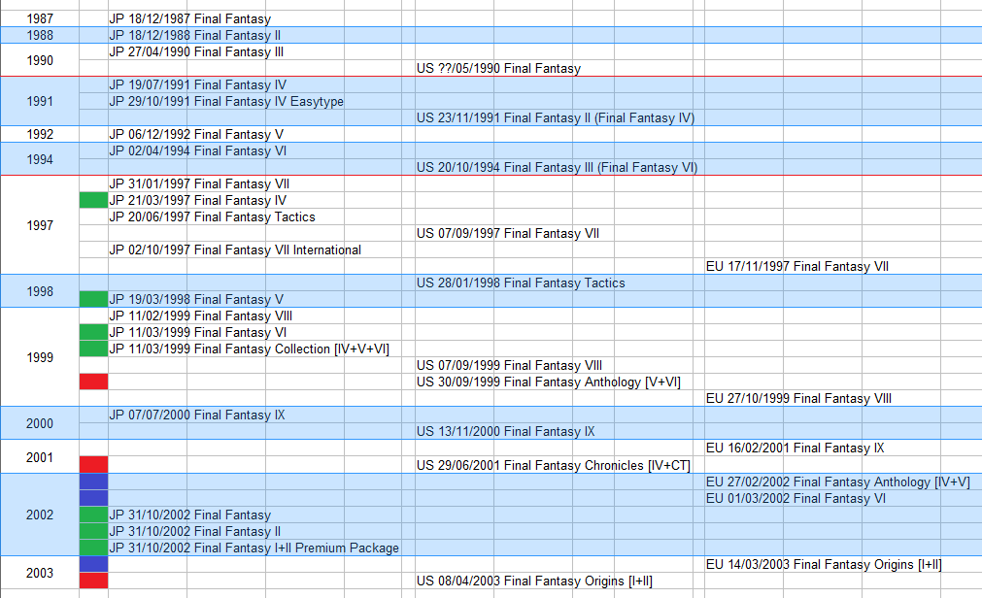The image size is (982, 598).
Task: Click green cell beside JP 21/03/1997 row
Action: 94,200
